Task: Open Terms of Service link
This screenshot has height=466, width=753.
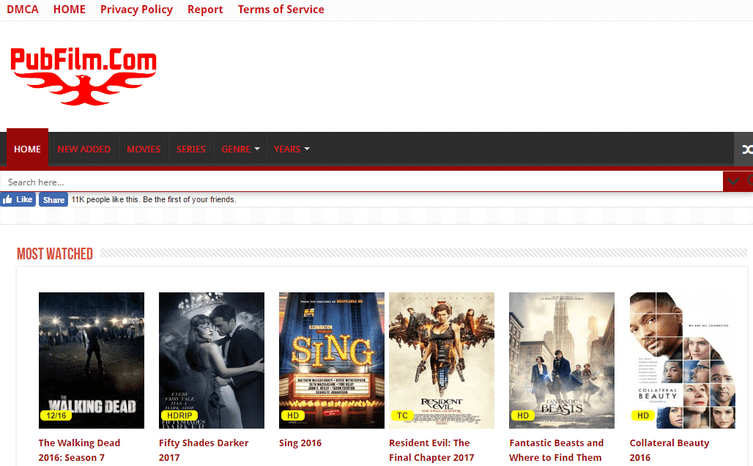Action: click(281, 9)
